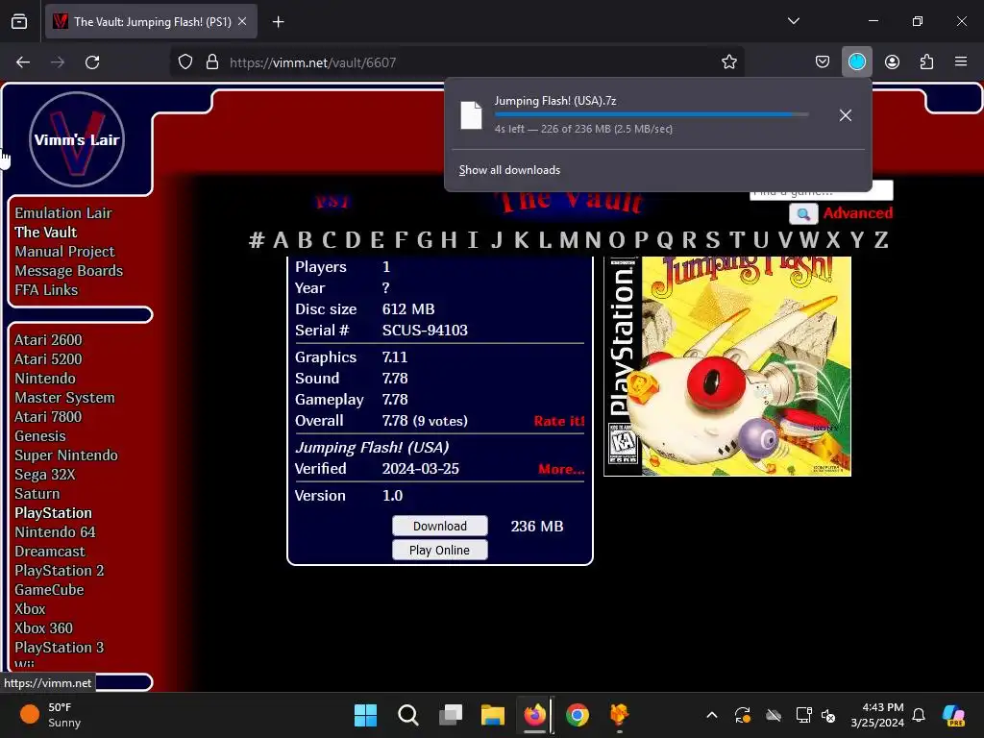Click the search magnifier button
This screenshot has width=984, height=738.
tap(803, 214)
